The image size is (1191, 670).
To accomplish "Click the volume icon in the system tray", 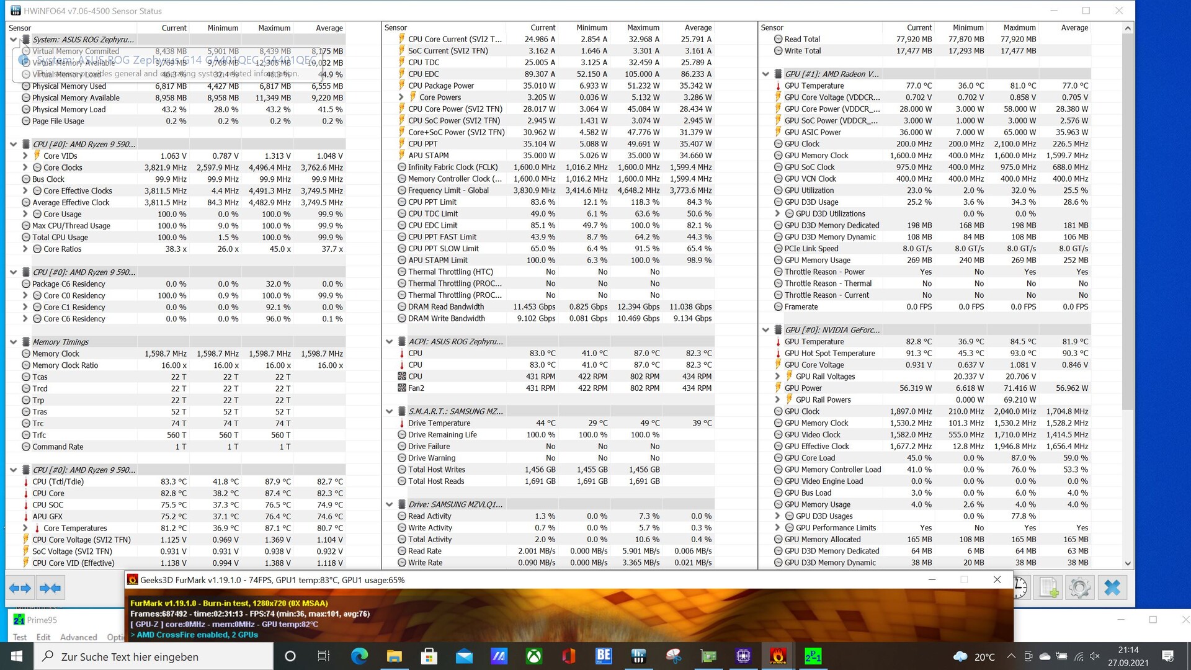I will (1094, 656).
